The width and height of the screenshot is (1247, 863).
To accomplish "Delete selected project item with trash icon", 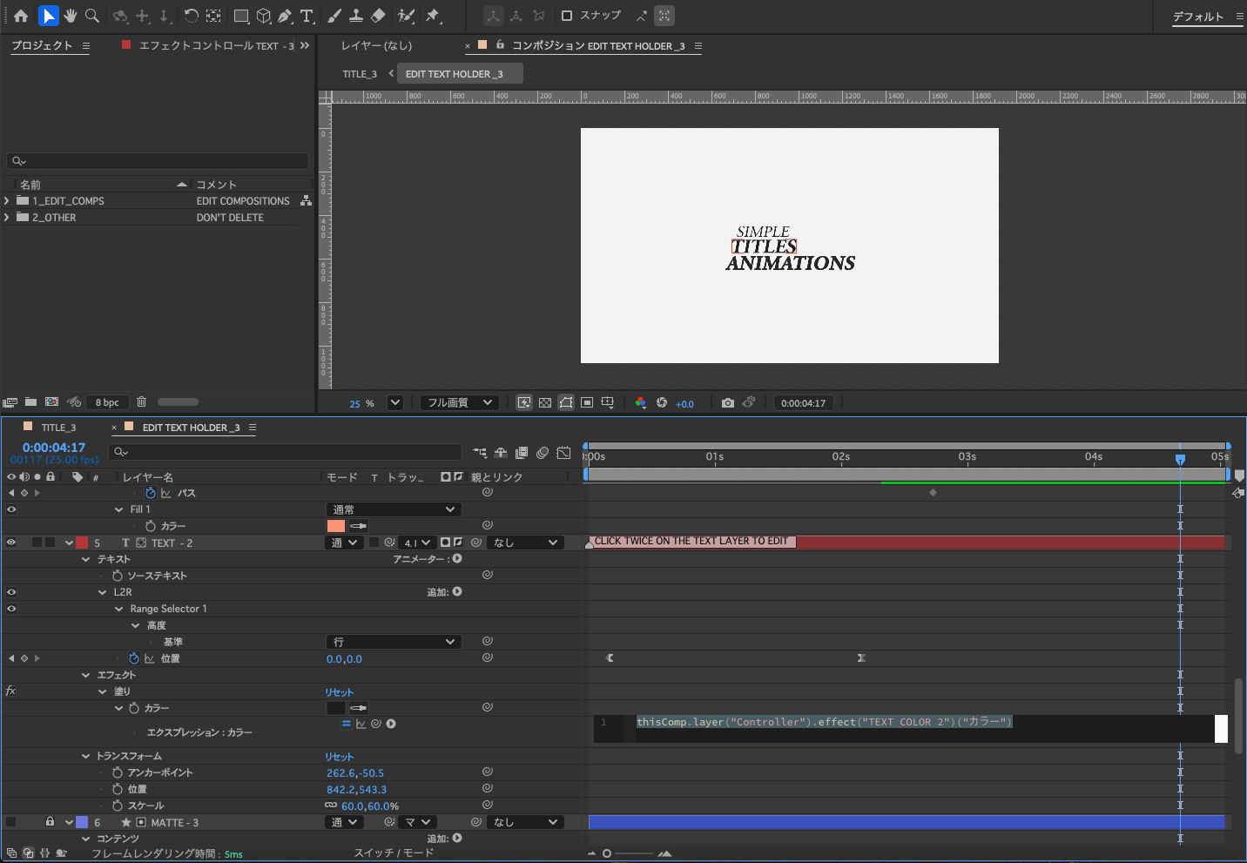I will click(141, 402).
